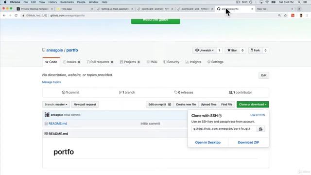Click the SSH clone URL field
Screen dimensions: 311x175
click(224, 129)
